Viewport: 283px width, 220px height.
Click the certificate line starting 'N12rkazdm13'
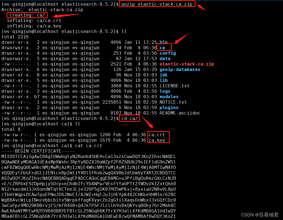[89, 189]
